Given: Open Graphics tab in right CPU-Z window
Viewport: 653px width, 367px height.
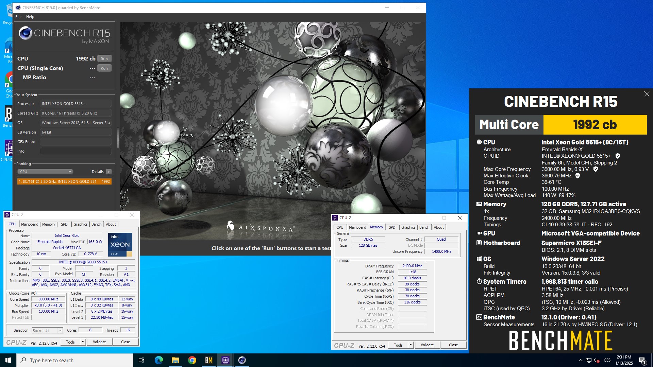Looking at the screenshot, I should tap(408, 227).
